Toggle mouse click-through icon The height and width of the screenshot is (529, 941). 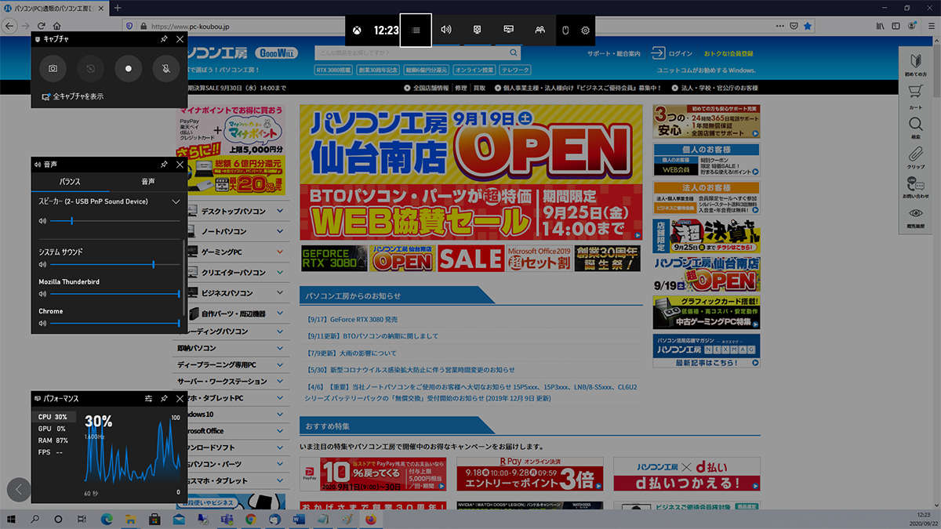[x=565, y=30]
